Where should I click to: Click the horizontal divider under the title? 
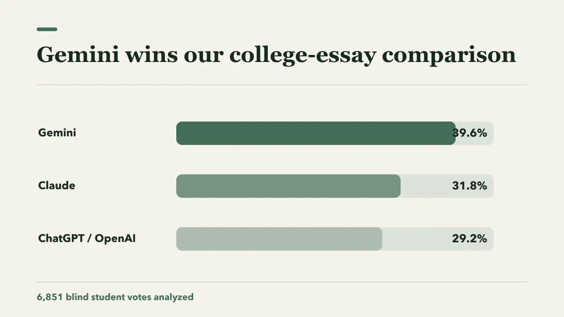(282, 85)
